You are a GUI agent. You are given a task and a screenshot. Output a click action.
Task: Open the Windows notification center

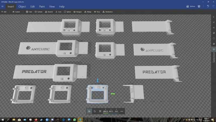tap(213, 120)
